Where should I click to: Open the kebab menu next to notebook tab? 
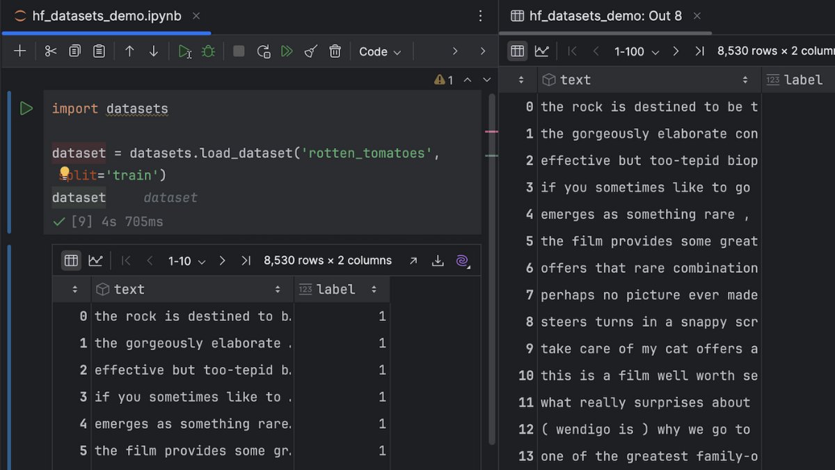point(480,15)
